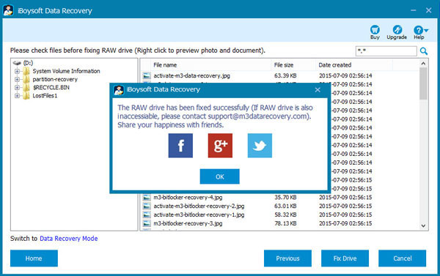Open the Help dropdown arrow
Viewport: 440px width, 276px height.
[426, 30]
